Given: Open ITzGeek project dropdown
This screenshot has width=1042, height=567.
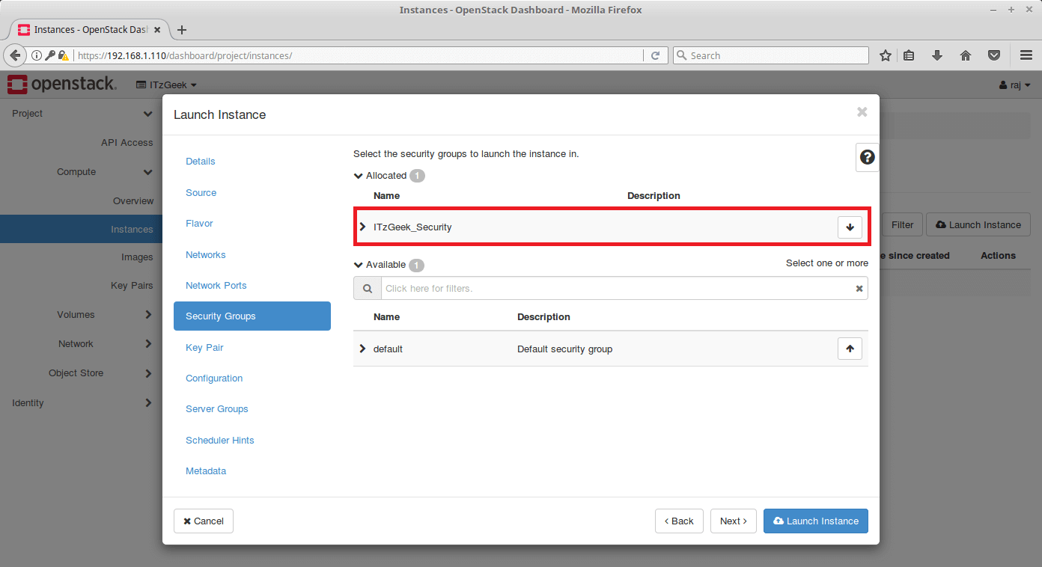Looking at the screenshot, I should coord(166,85).
